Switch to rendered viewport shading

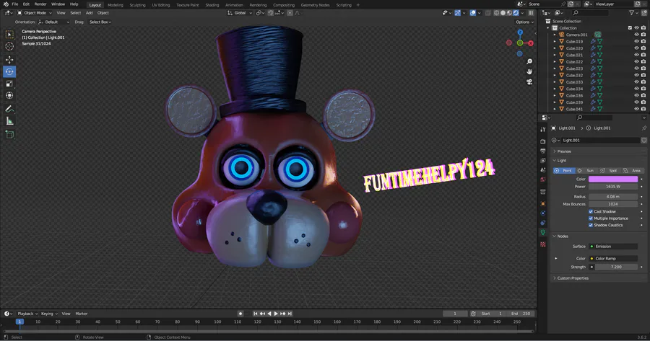(516, 13)
